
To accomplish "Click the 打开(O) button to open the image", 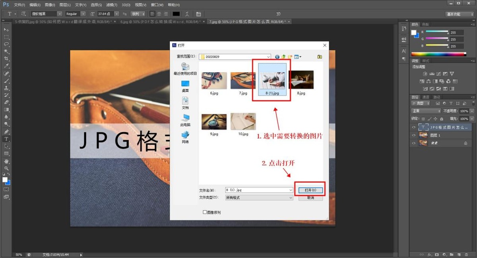I will click(x=310, y=190).
